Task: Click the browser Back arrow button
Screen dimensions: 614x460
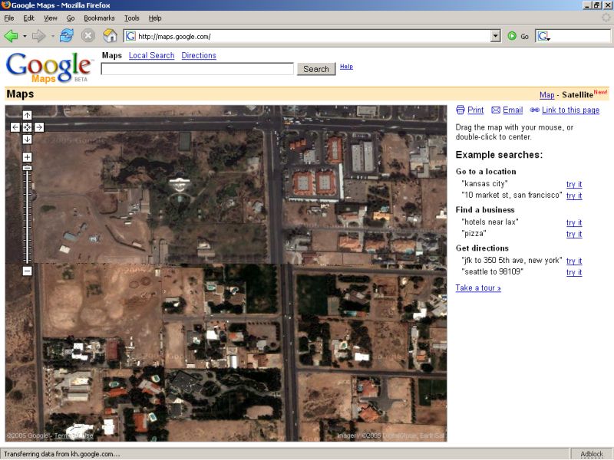Action: coord(11,35)
